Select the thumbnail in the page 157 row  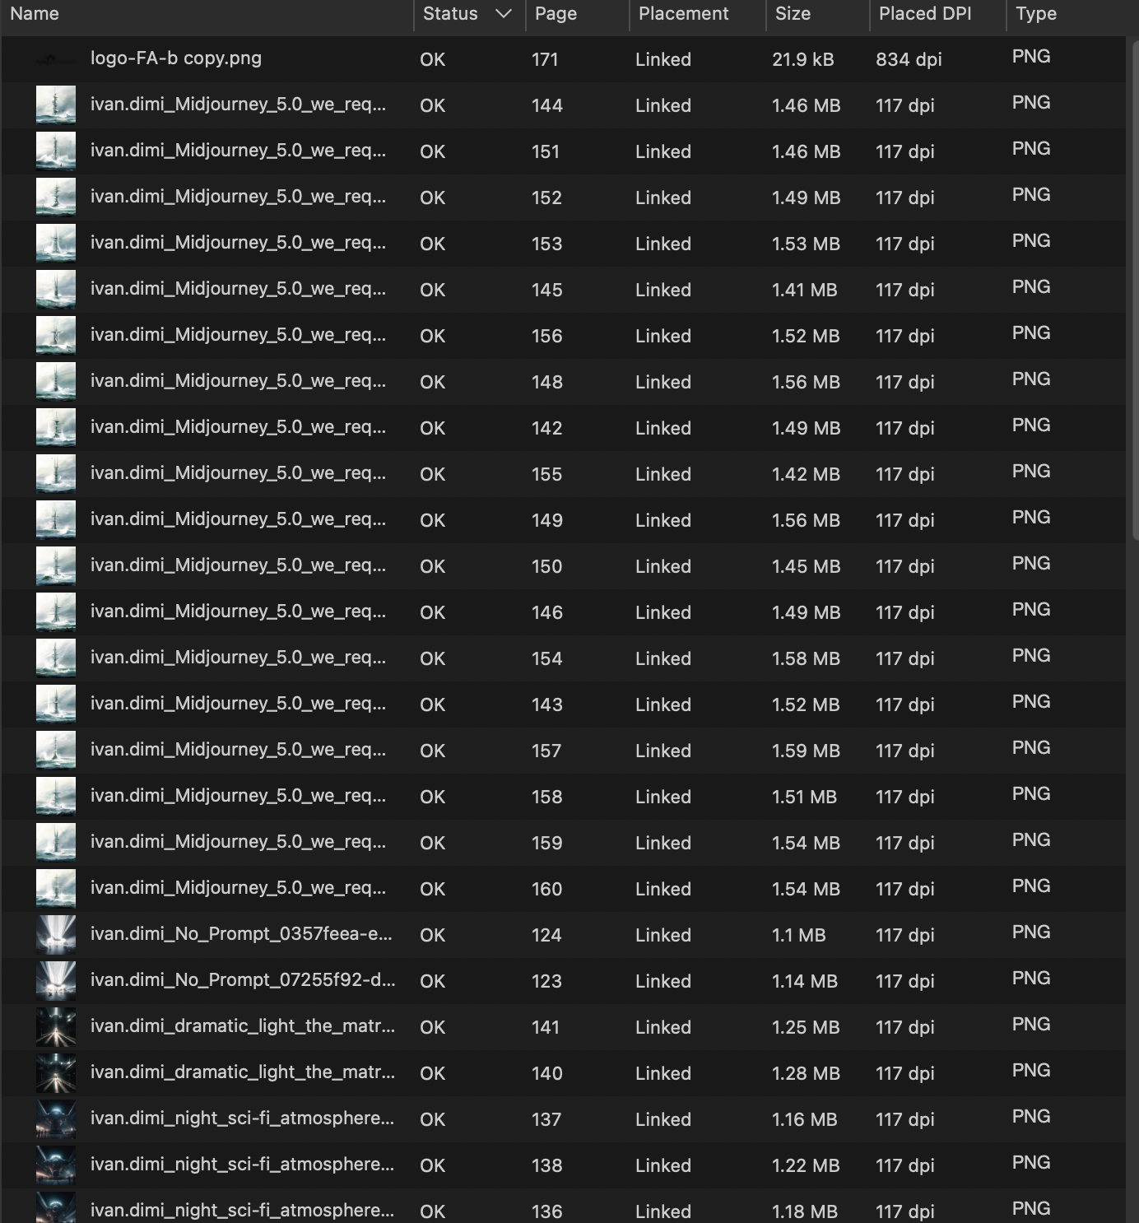56,751
